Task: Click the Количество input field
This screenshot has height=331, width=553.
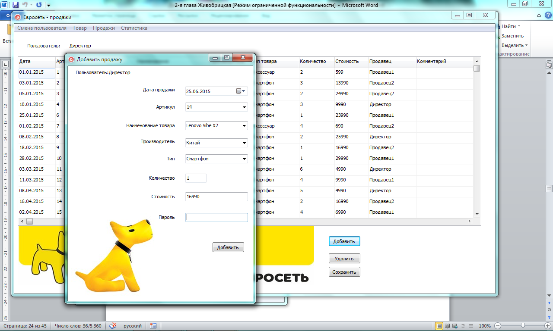Action: pyautogui.click(x=196, y=178)
